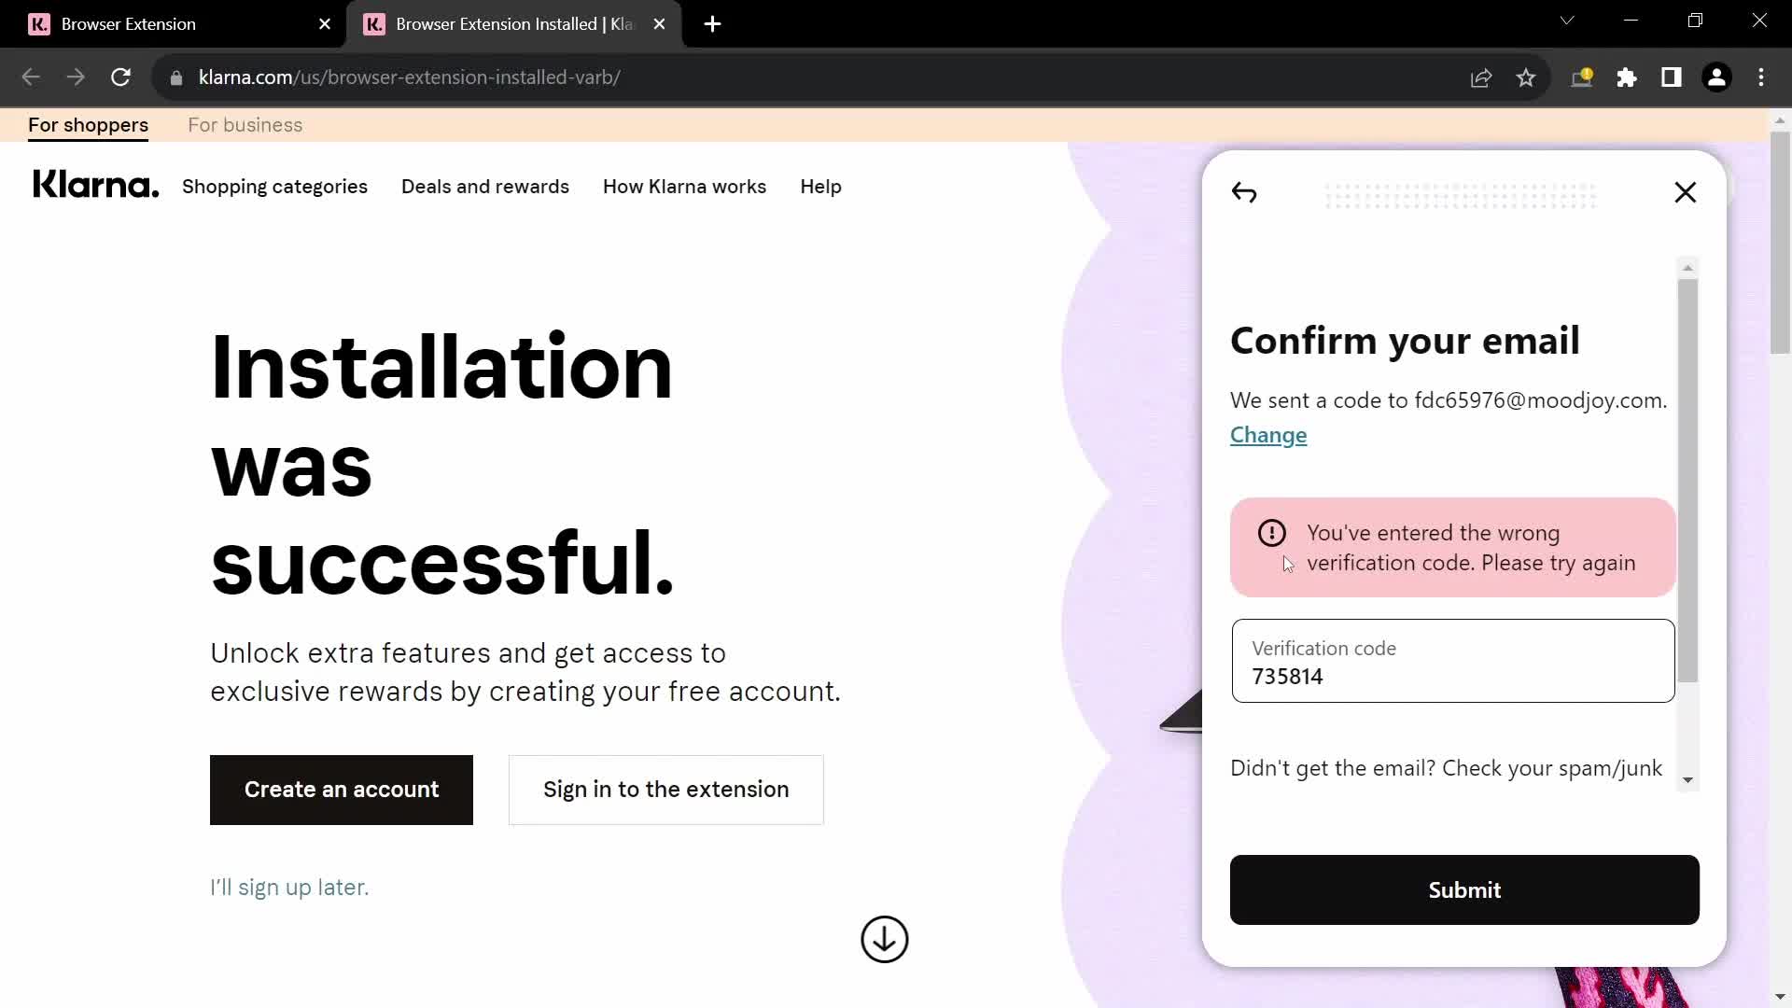This screenshot has width=1792, height=1008.
Task: Open the Deals and rewards menu item
Action: tap(485, 186)
